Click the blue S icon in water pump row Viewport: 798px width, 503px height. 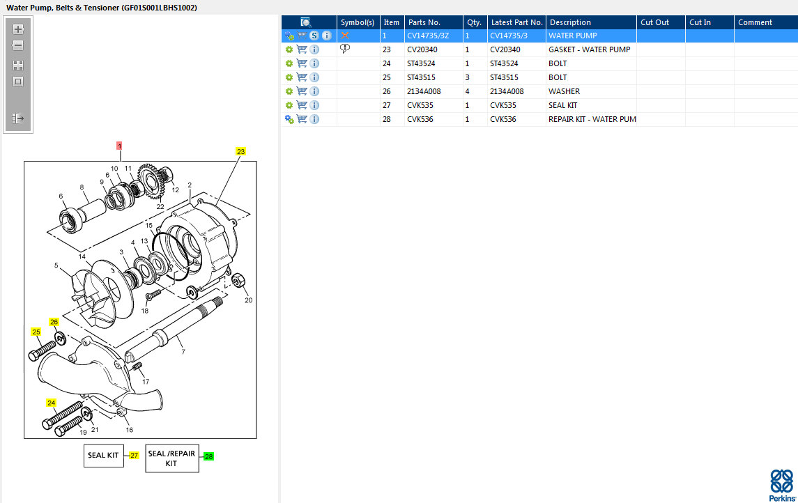314,36
